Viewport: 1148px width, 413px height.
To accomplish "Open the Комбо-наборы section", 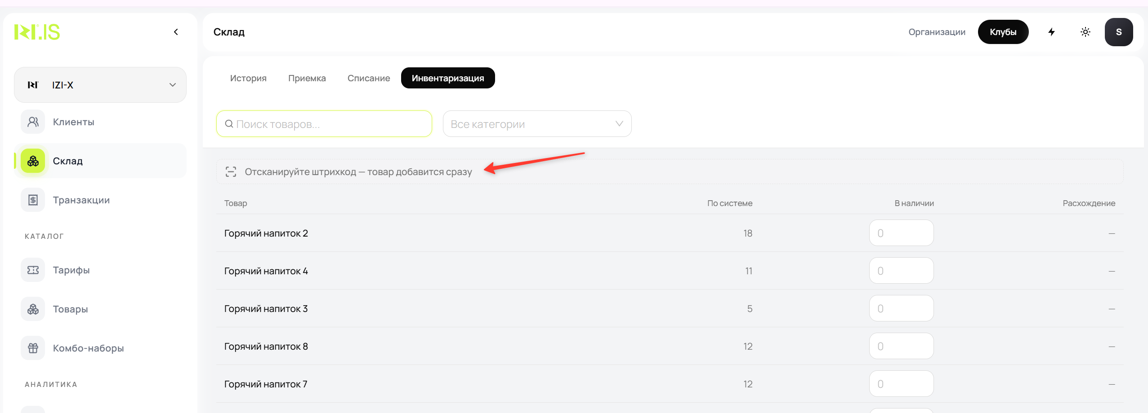I will 100,348.
